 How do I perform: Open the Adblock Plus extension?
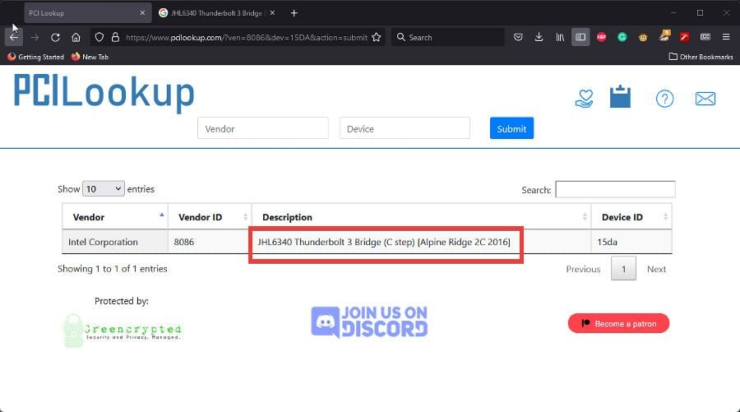point(601,37)
